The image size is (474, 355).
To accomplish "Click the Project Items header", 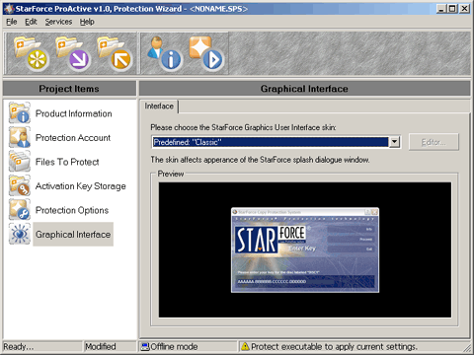I will pyautogui.click(x=69, y=89).
